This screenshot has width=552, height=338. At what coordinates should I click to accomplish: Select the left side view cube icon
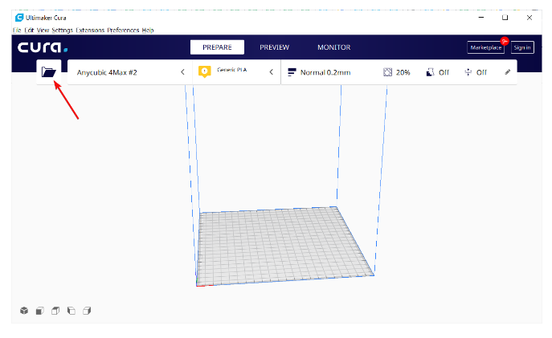[x=72, y=311]
